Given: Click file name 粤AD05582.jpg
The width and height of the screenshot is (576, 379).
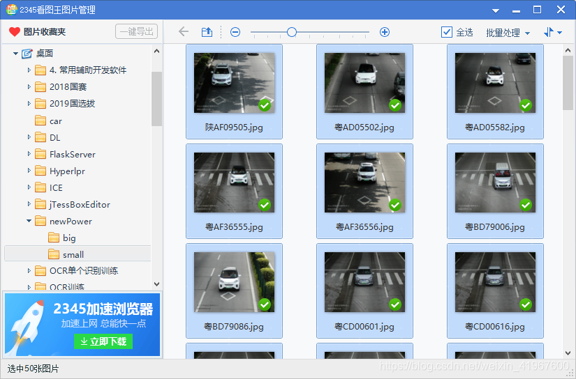Looking at the screenshot, I should coord(495,127).
